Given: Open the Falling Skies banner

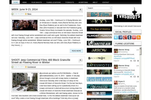Looking at the screenshot, I should pyautogui.click(x=99, y=93).
